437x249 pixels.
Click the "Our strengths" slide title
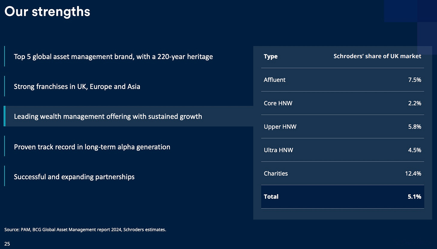coord(47,12)
